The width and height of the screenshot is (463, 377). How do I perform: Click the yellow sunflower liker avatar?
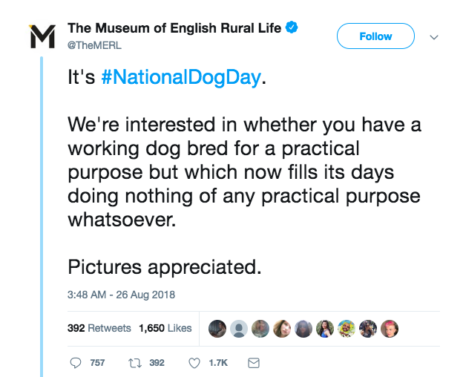pos(347,328)
